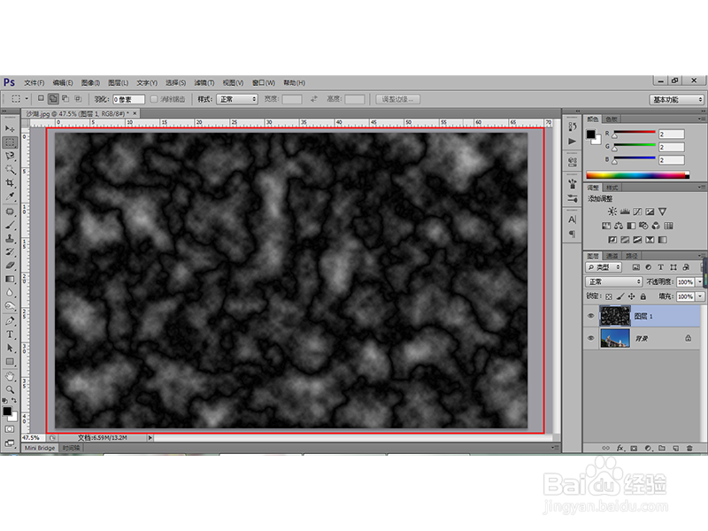Screen dimensions: 708x531
Task: Select the Rectangular Marquee tool in the toolbox
Action: click(10, 142)
